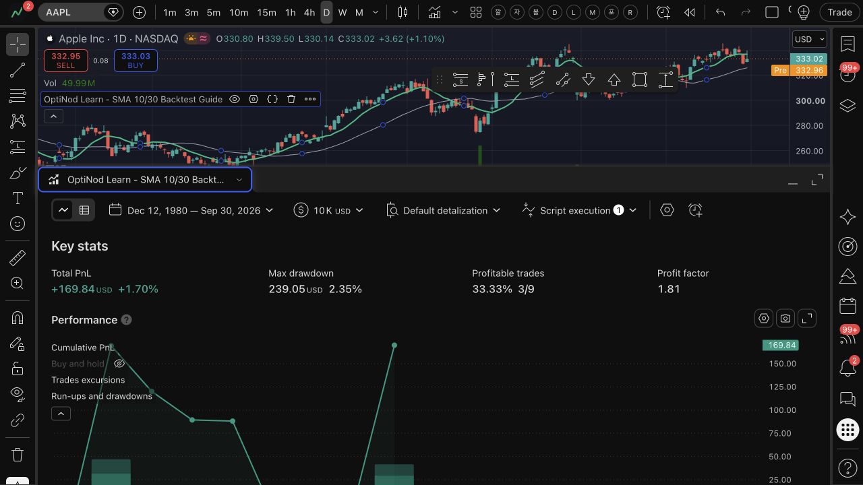Open the 10K USD initial capital dropdown

(x=328, y=210)
